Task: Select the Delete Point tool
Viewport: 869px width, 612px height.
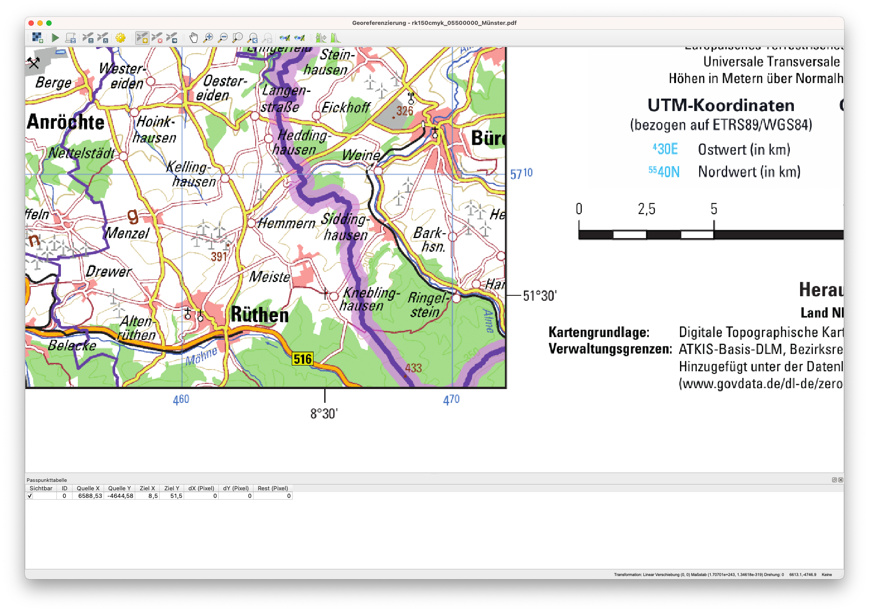Action: point(157,38)
